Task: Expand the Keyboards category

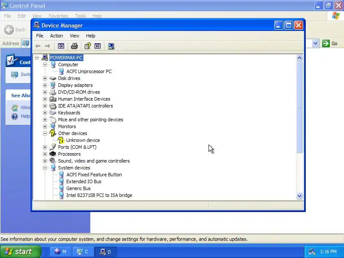Action: (45, 113)
